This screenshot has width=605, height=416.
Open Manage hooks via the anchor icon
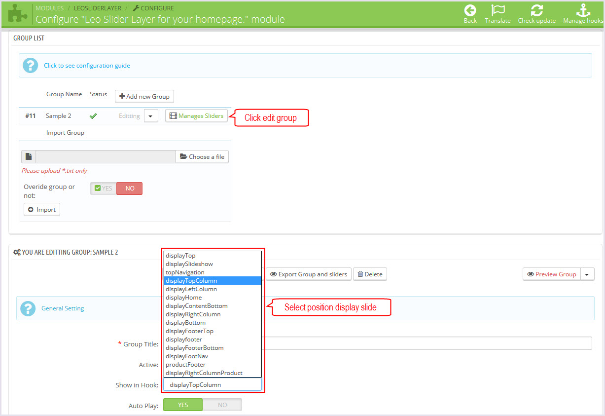tap(583, 10)
